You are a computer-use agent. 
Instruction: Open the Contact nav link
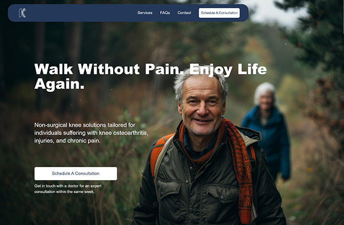pos(184,13)
